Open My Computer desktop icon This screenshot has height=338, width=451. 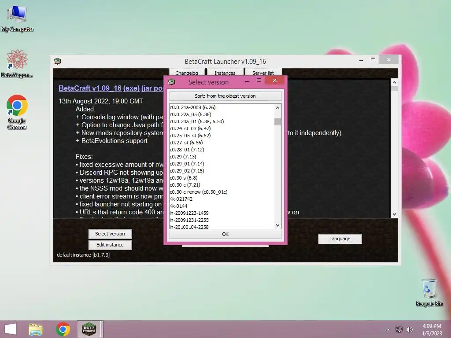tap(17, 18)
